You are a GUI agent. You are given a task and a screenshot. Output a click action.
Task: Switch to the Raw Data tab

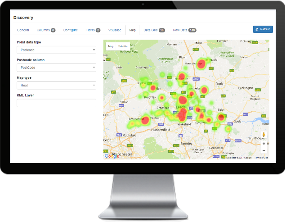pos(184,30)
